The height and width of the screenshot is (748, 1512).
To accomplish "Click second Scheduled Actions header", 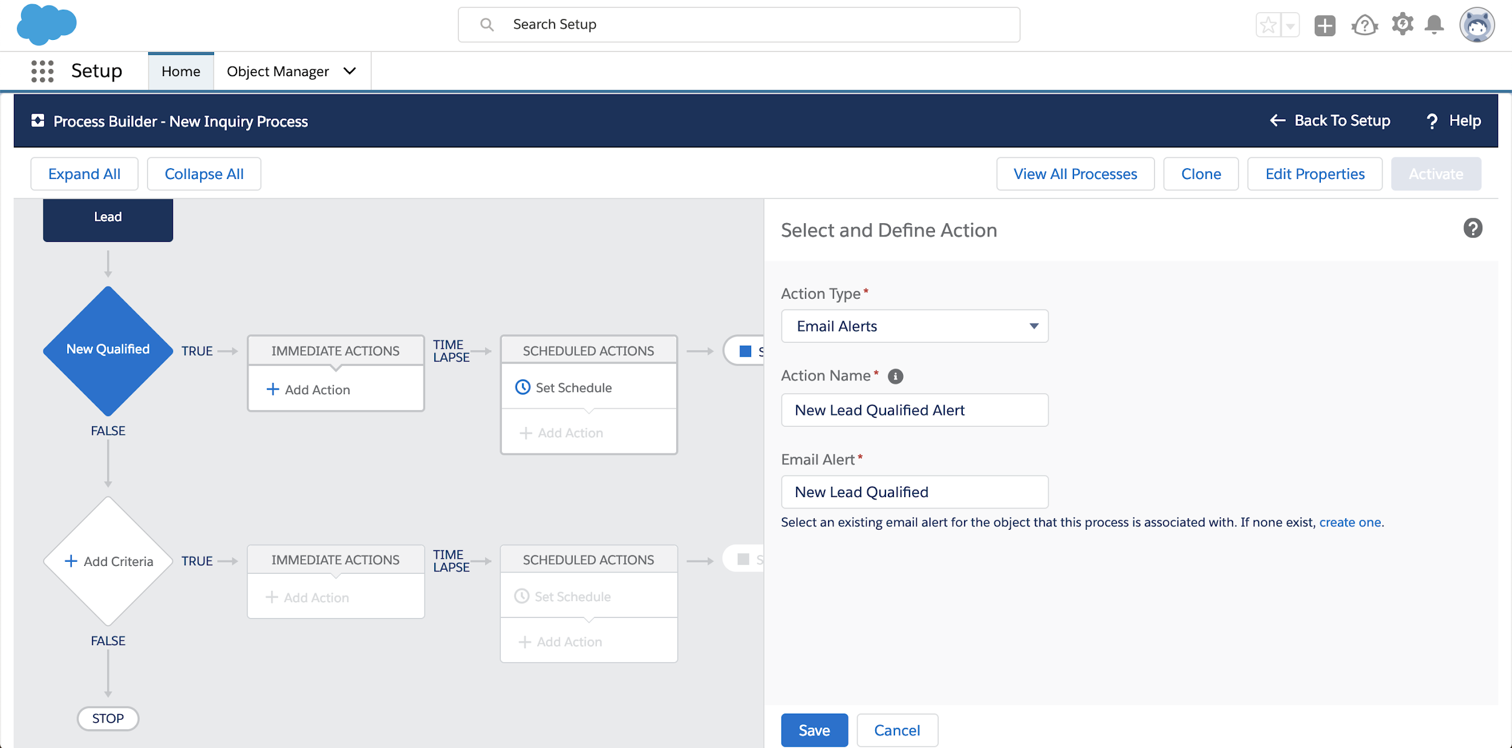I will tap(588, 560).
